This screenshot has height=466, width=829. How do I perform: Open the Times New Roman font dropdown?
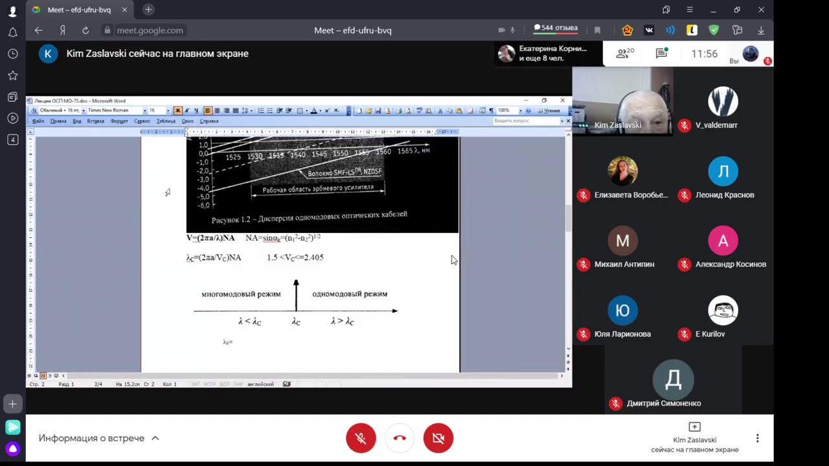tap(145, 111)
